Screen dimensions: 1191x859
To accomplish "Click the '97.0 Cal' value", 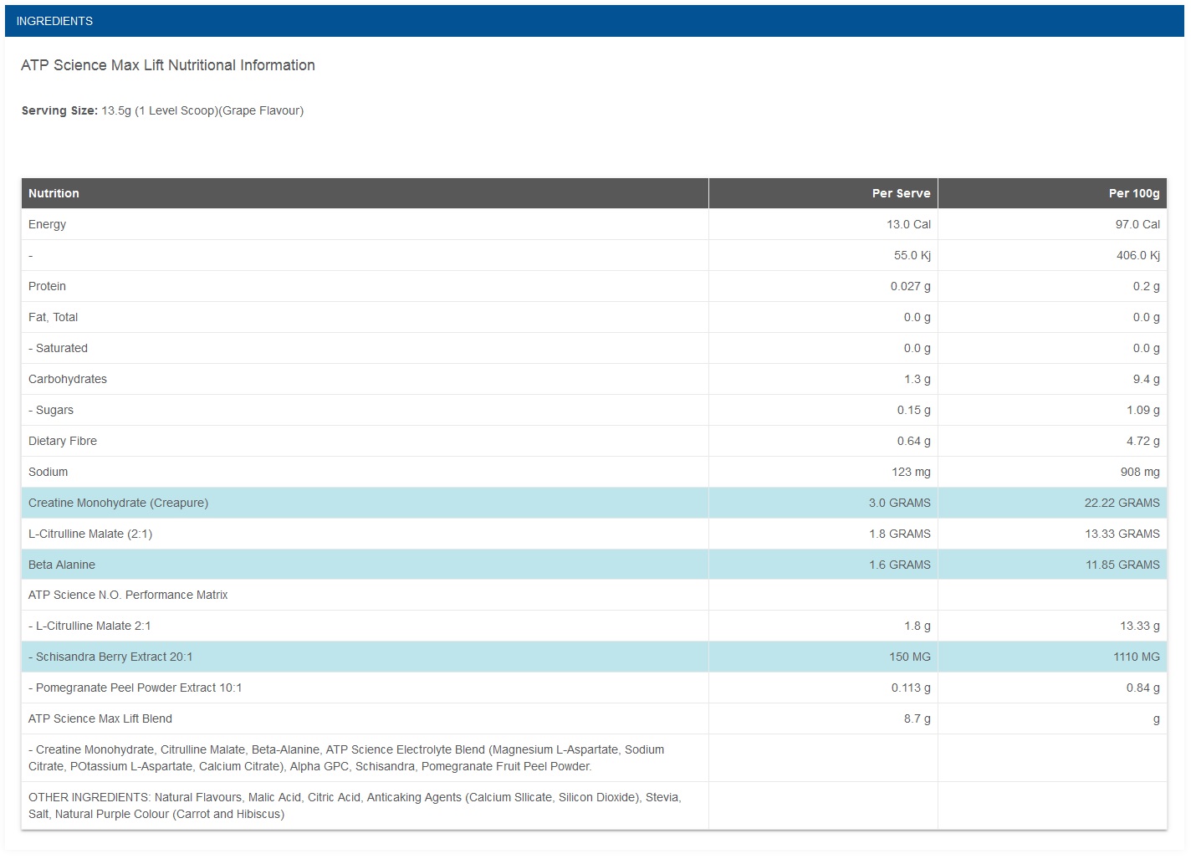I will [x=1137, y=224].
